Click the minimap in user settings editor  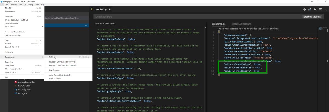pos(322,29)
